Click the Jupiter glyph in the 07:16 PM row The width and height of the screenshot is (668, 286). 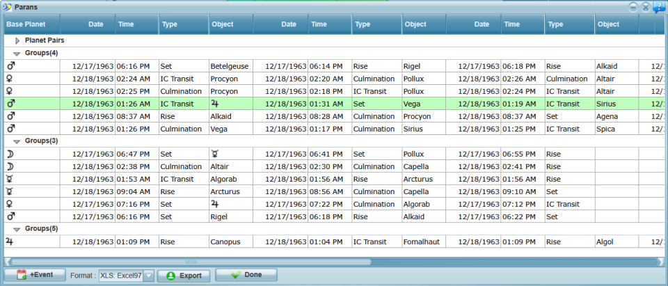pyautogui.click(x=215, y=204)
